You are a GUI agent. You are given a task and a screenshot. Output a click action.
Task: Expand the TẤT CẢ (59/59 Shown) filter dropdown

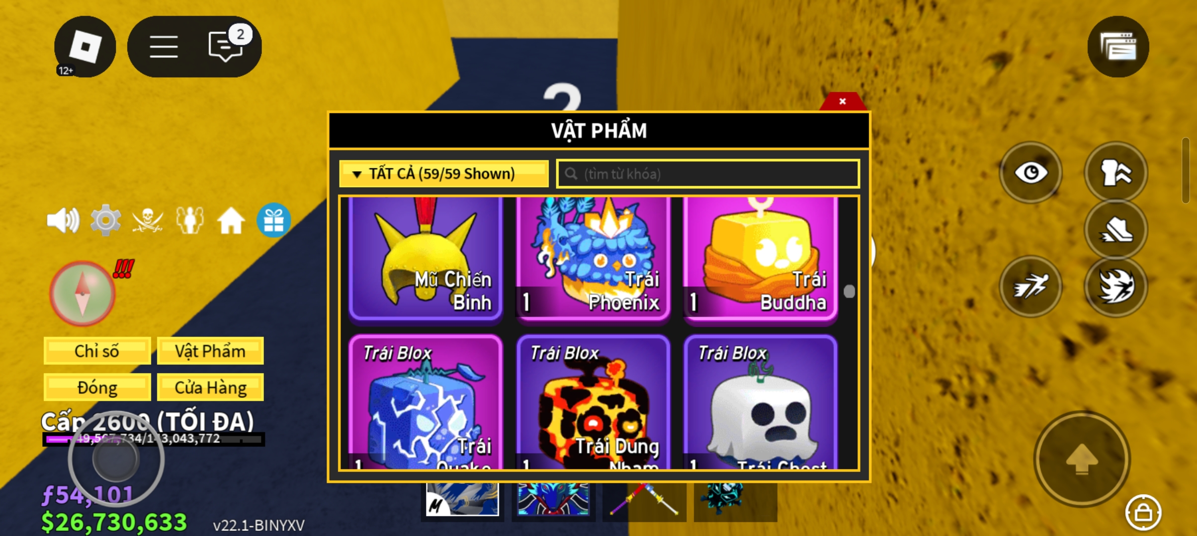point(444,174)
